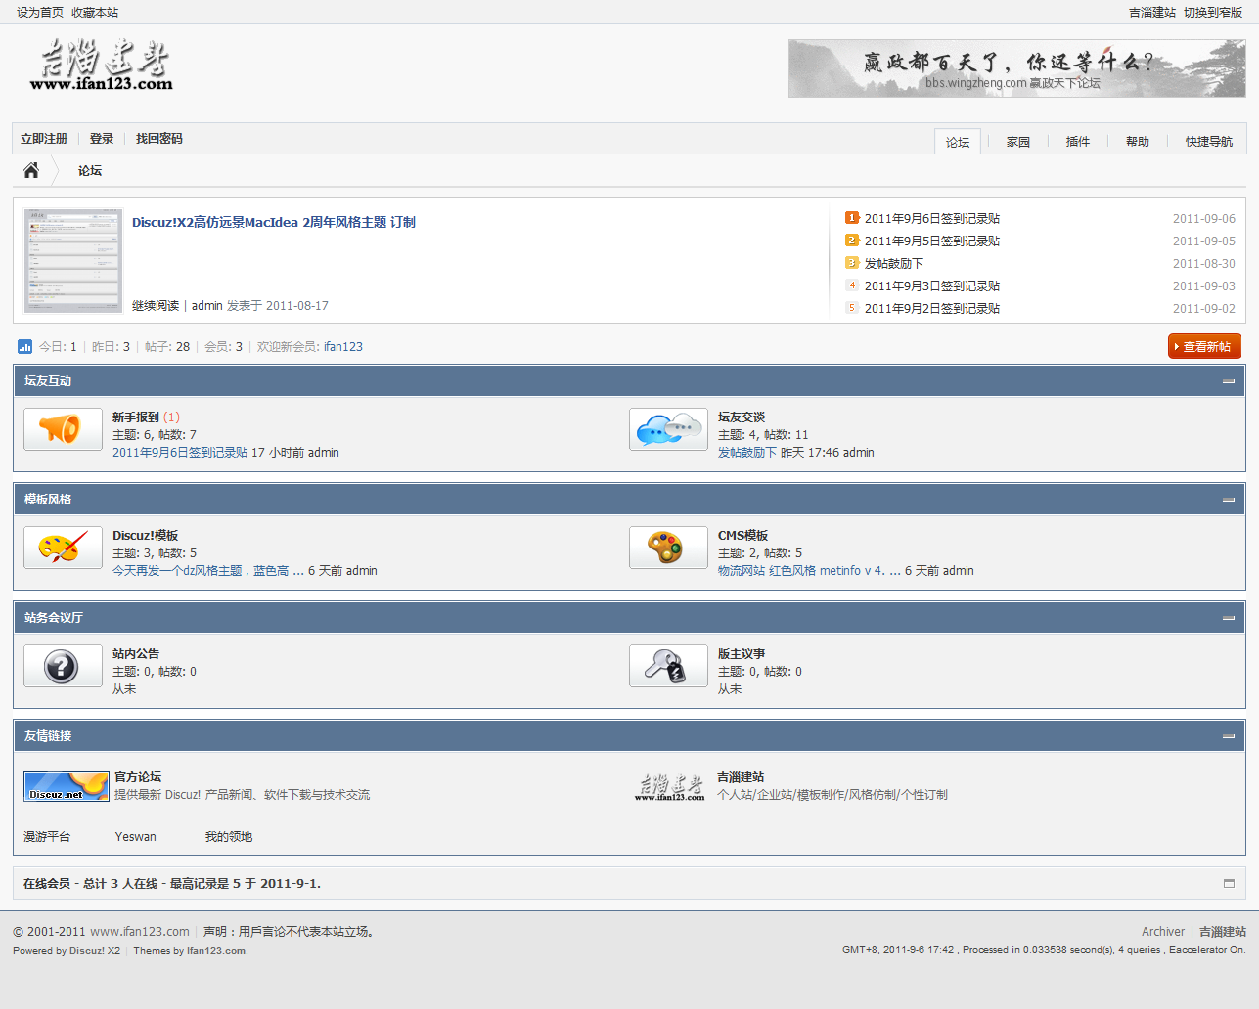The width and height of the screenshot is (1259, 1009).
Task: Collapse the 坛友互动 section
Action: [1229, 381]
